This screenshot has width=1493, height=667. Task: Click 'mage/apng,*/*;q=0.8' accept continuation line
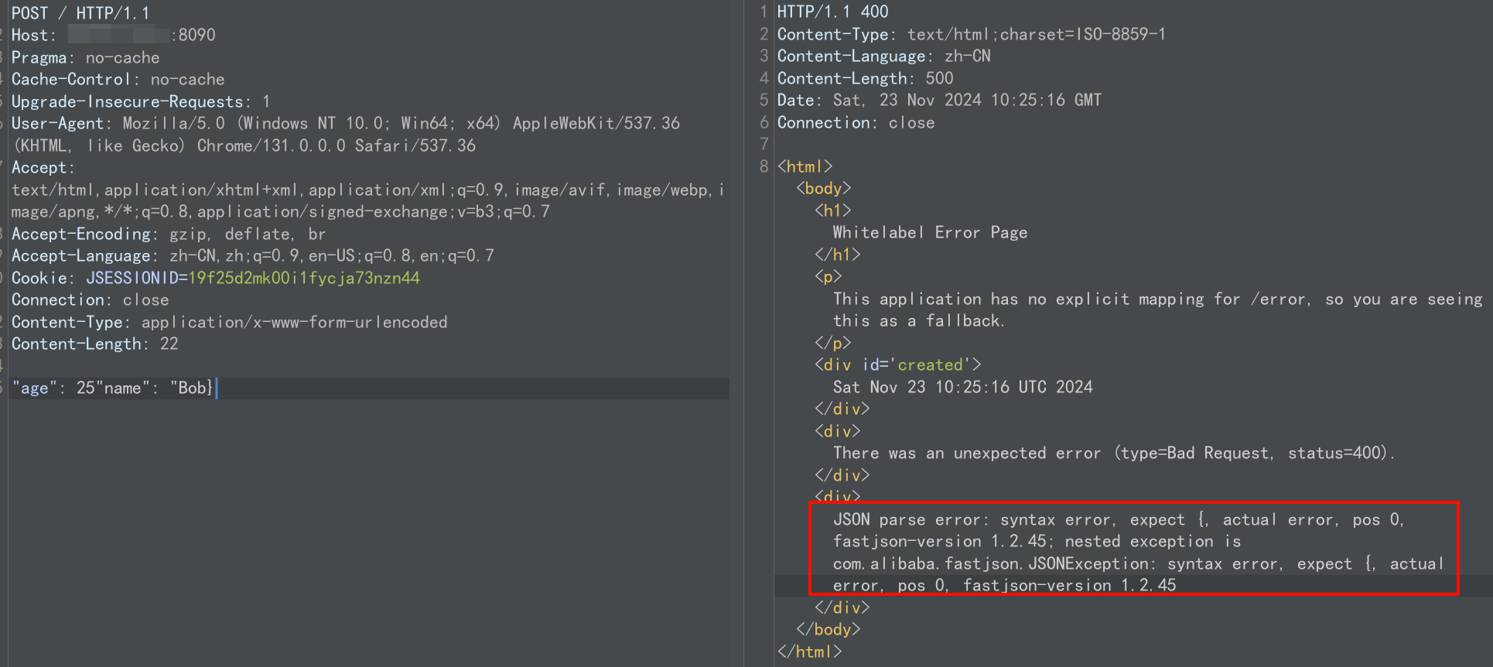(280, 211)
